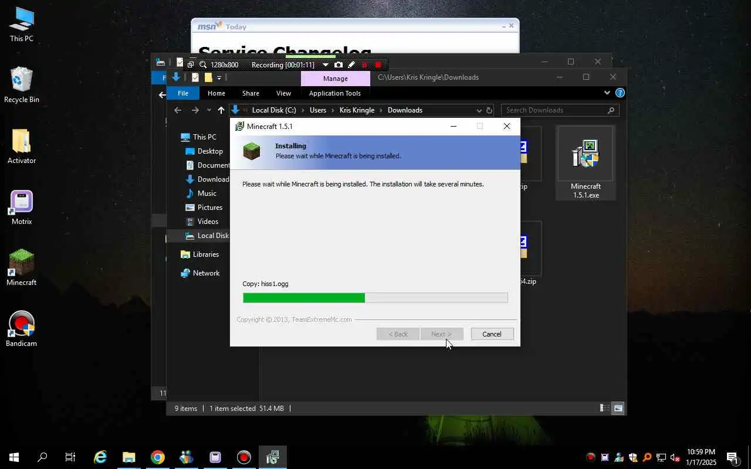Open Windows Security tray icon
Image resolution: width=751 pixels, height=469 pixels.
633,457
